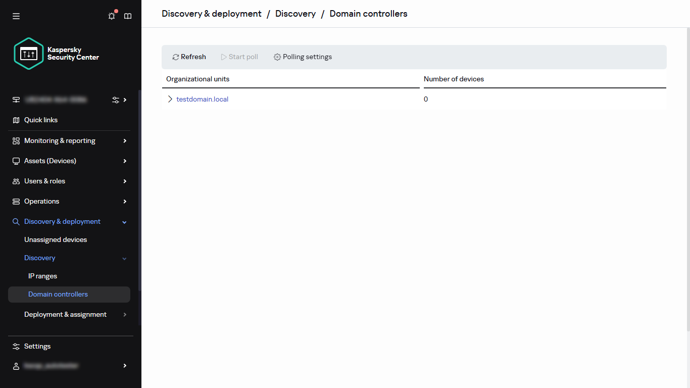Open the notifications bell
This screenshot has height=388, width=690.
[111, 16]
